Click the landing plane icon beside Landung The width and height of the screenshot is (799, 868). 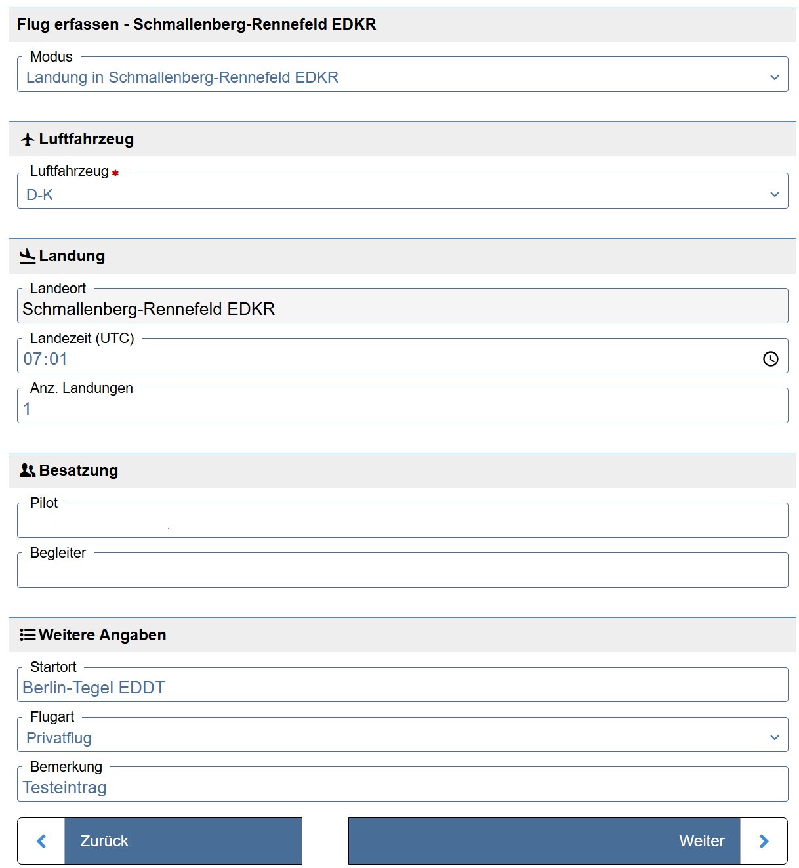click(x=28, y=256)
